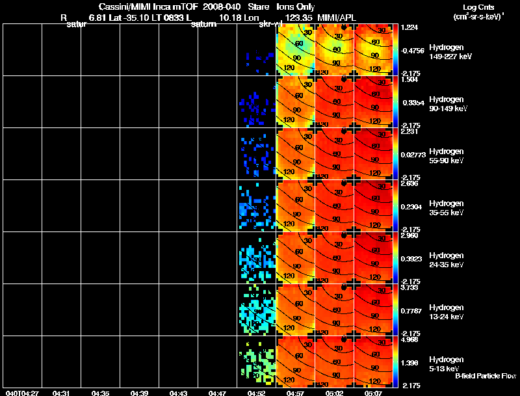
Task: Open the Hydrogen 24-35 keV panel at 04:57
Action: (296, 258)
